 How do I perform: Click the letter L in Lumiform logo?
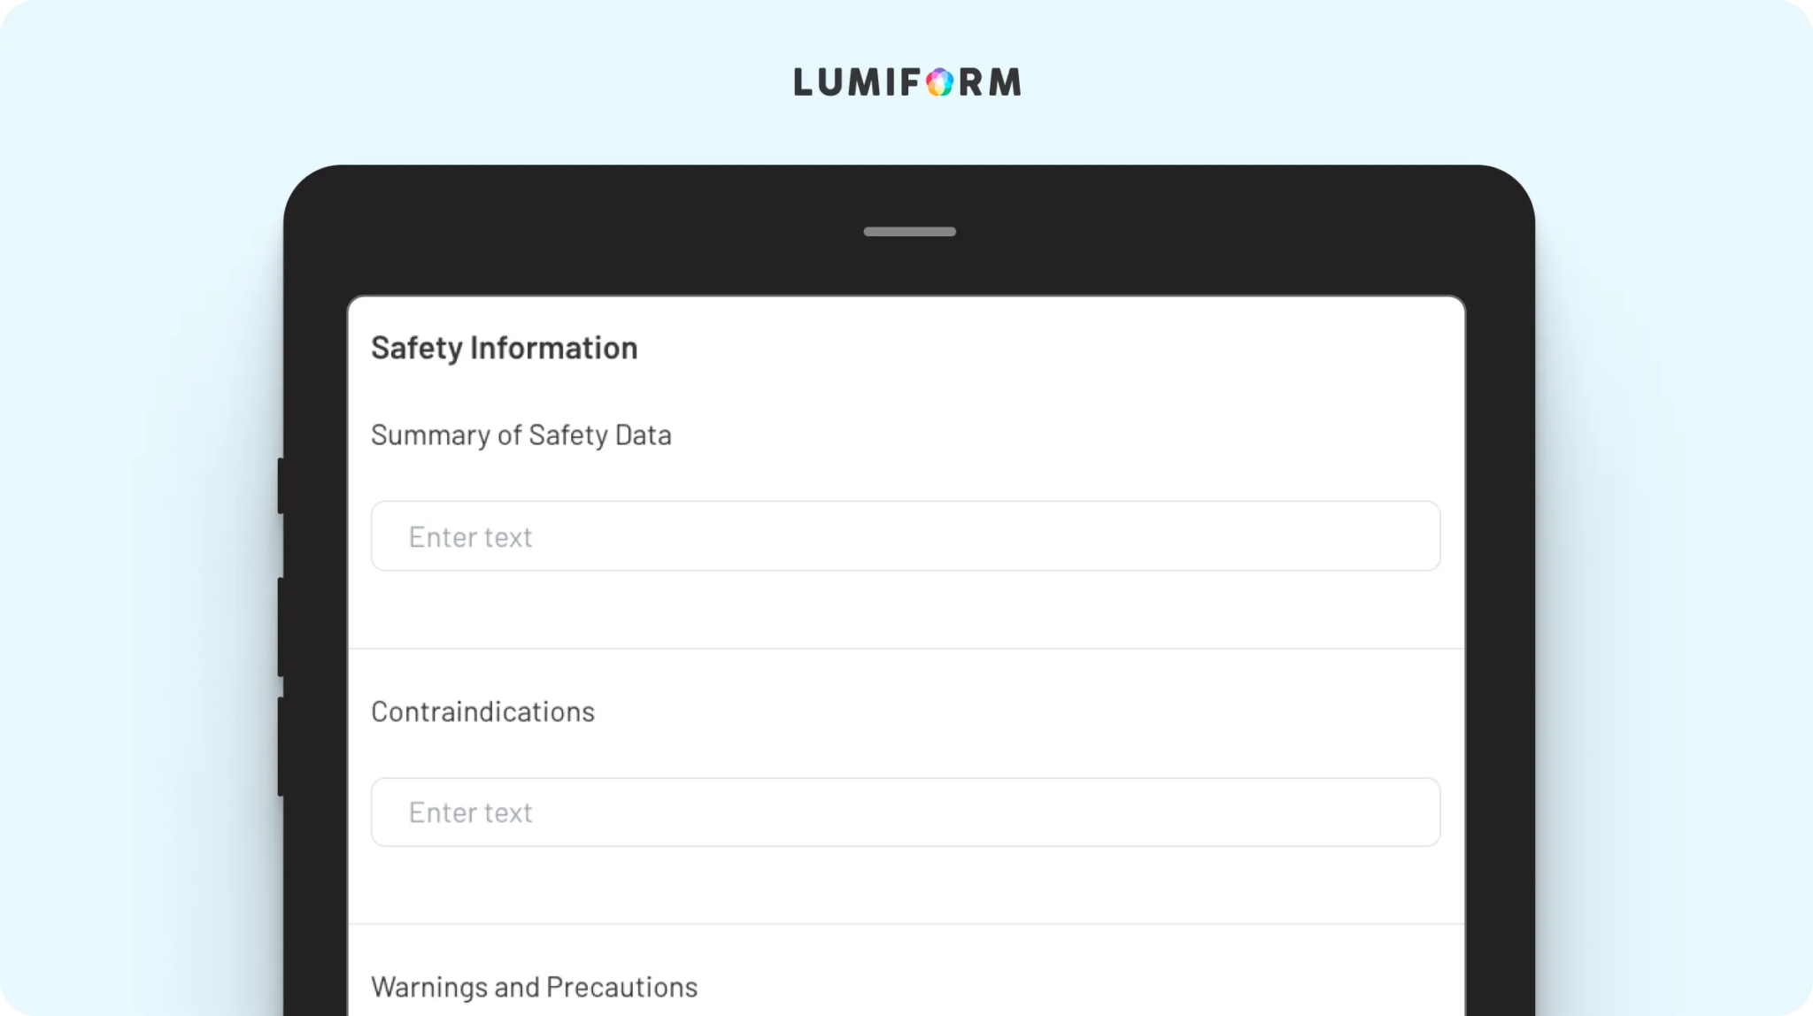[x=803, y=82]
